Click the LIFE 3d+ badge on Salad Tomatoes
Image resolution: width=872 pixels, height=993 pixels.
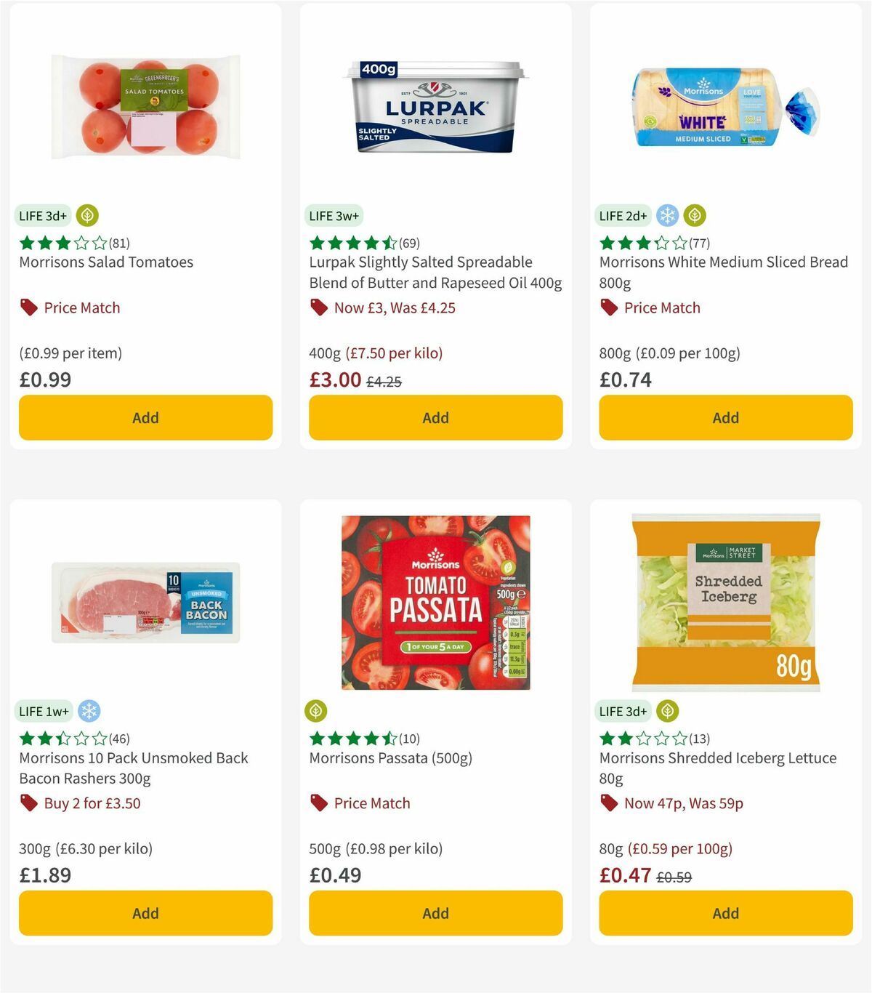(x=41, y=215)
